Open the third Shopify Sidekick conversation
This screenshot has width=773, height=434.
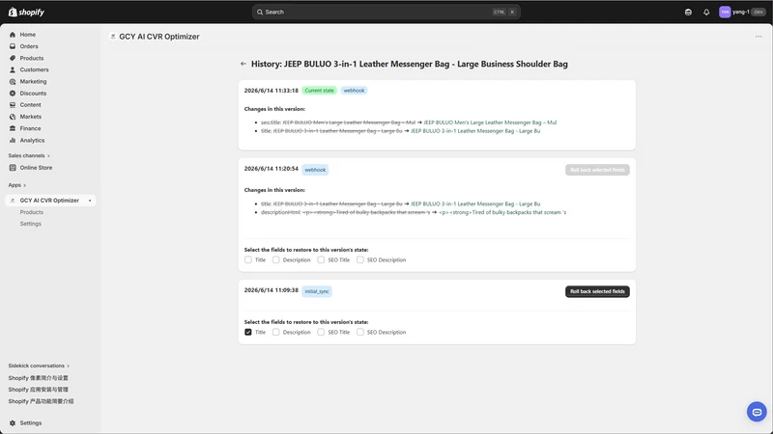[x=41, y=401]
